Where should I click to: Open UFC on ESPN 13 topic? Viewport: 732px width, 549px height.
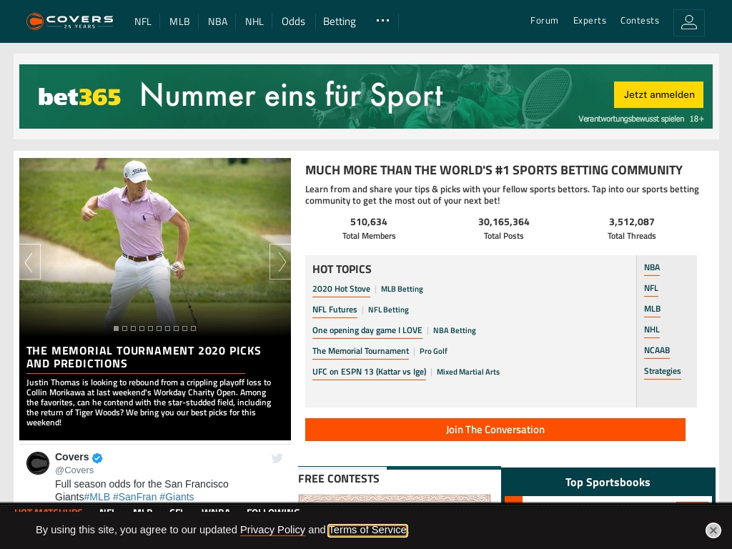(x=370, y=372)
